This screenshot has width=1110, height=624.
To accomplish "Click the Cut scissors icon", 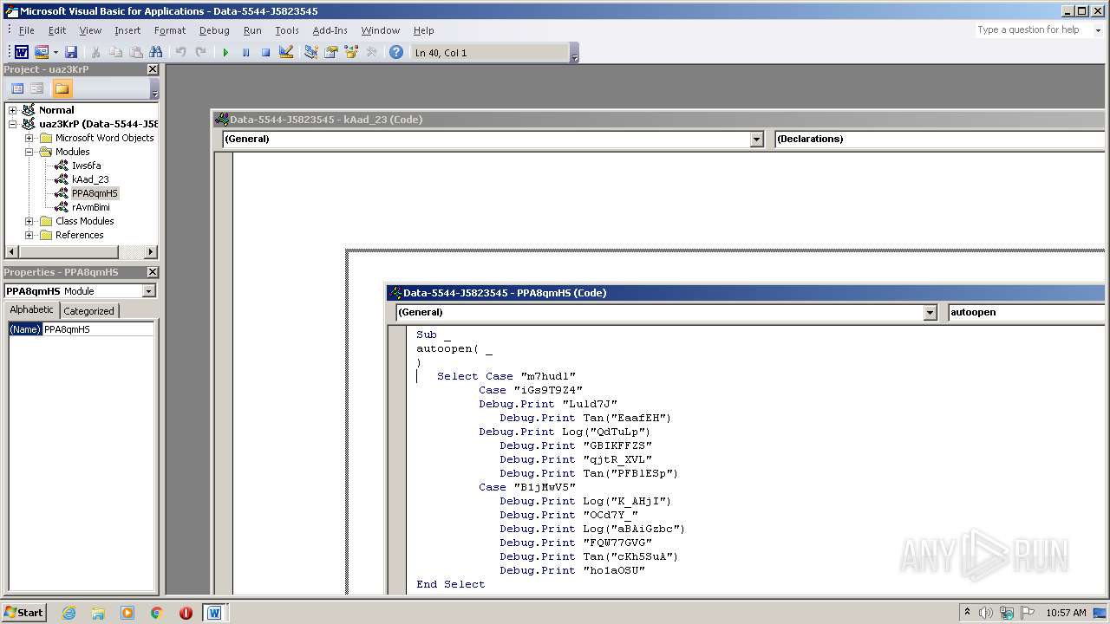I will [x=95, y=52].
